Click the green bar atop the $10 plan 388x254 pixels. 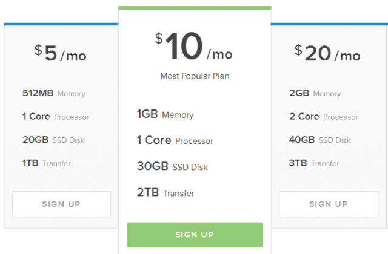[x=195, y=8]
